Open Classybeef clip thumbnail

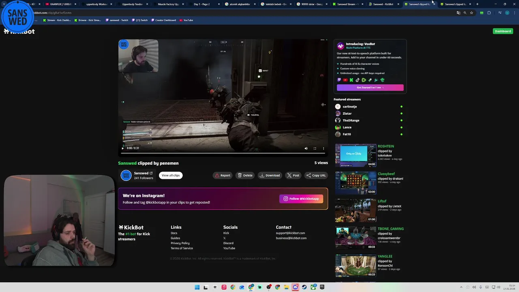coord(356,183)
